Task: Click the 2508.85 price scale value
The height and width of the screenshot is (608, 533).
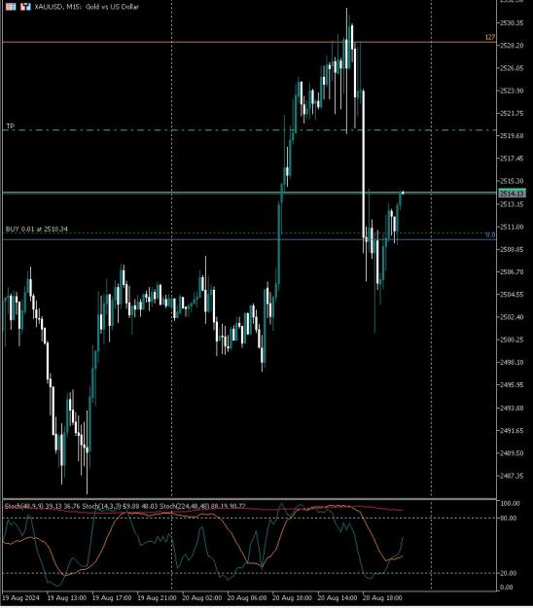Action: [x=512, y=249]
